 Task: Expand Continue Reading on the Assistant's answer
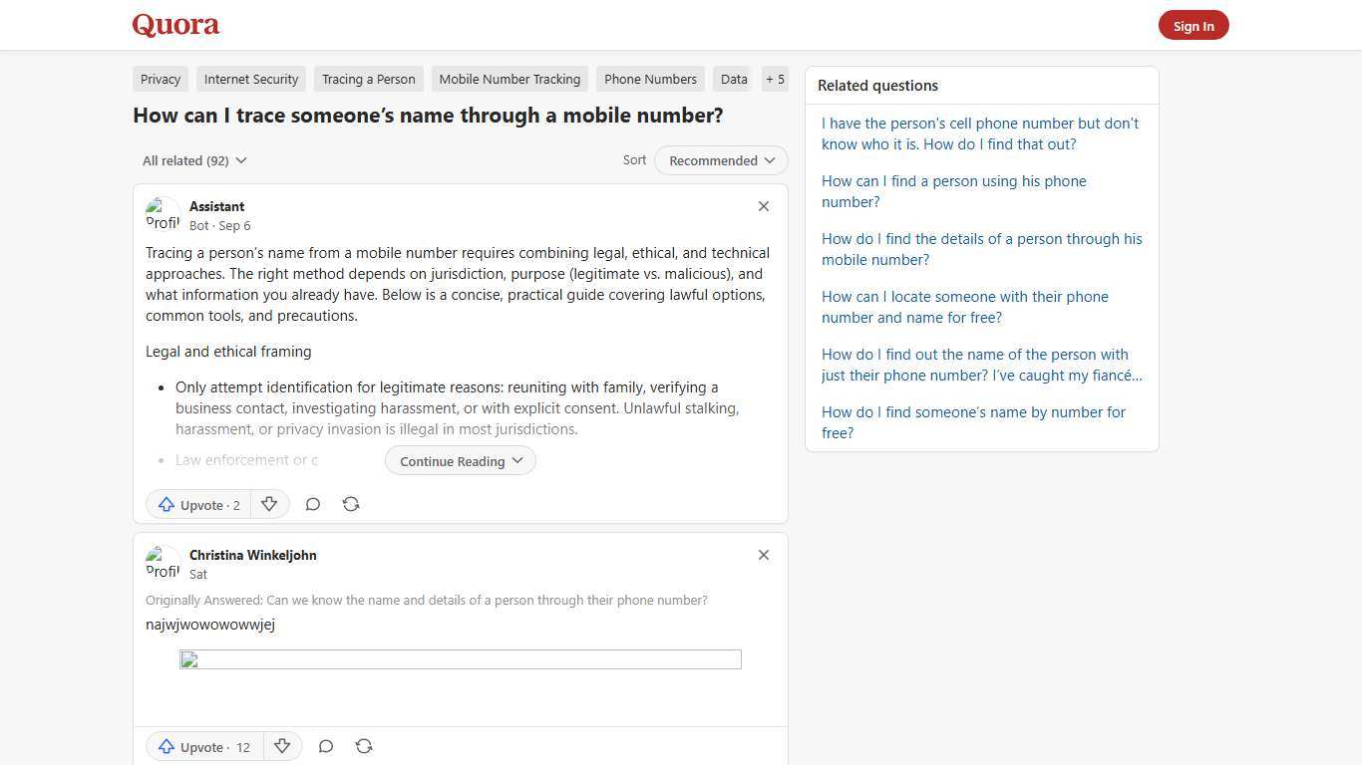(x=460, y=460)
